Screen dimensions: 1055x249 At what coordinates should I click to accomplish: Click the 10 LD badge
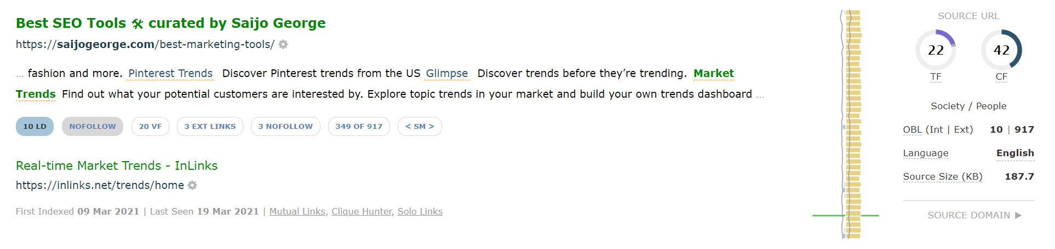coord(35,126)
